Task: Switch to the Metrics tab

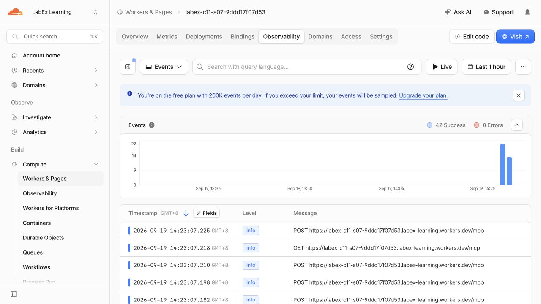Action: pyautogui.click(x=167, y=36)
